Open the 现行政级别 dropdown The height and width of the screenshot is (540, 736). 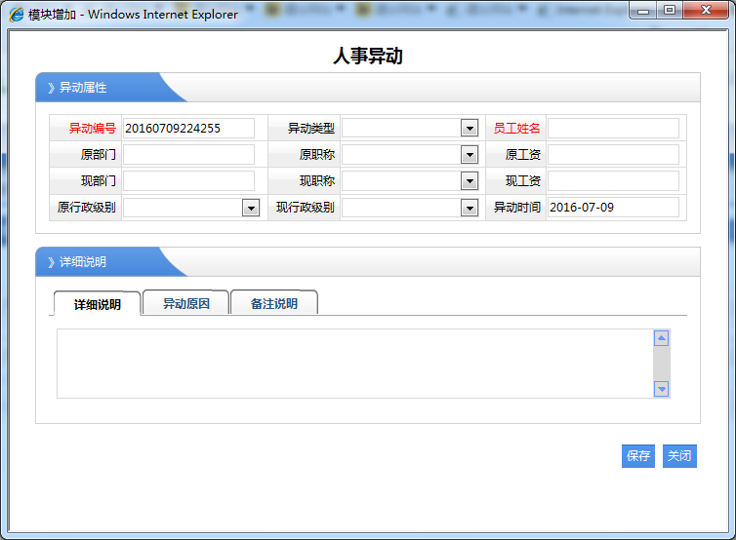pyautogui.click(x=469, y=208)
